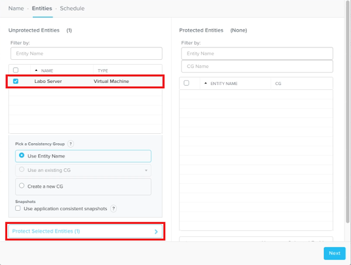Tick the select-all protected entities checkbox
Viewport: 351px width, 265px height.
186,83
